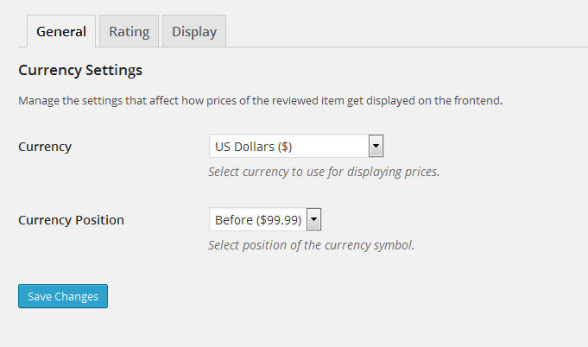Click the arrow on the Currency dropdown

pyautogui.click(x=376, y=146)
